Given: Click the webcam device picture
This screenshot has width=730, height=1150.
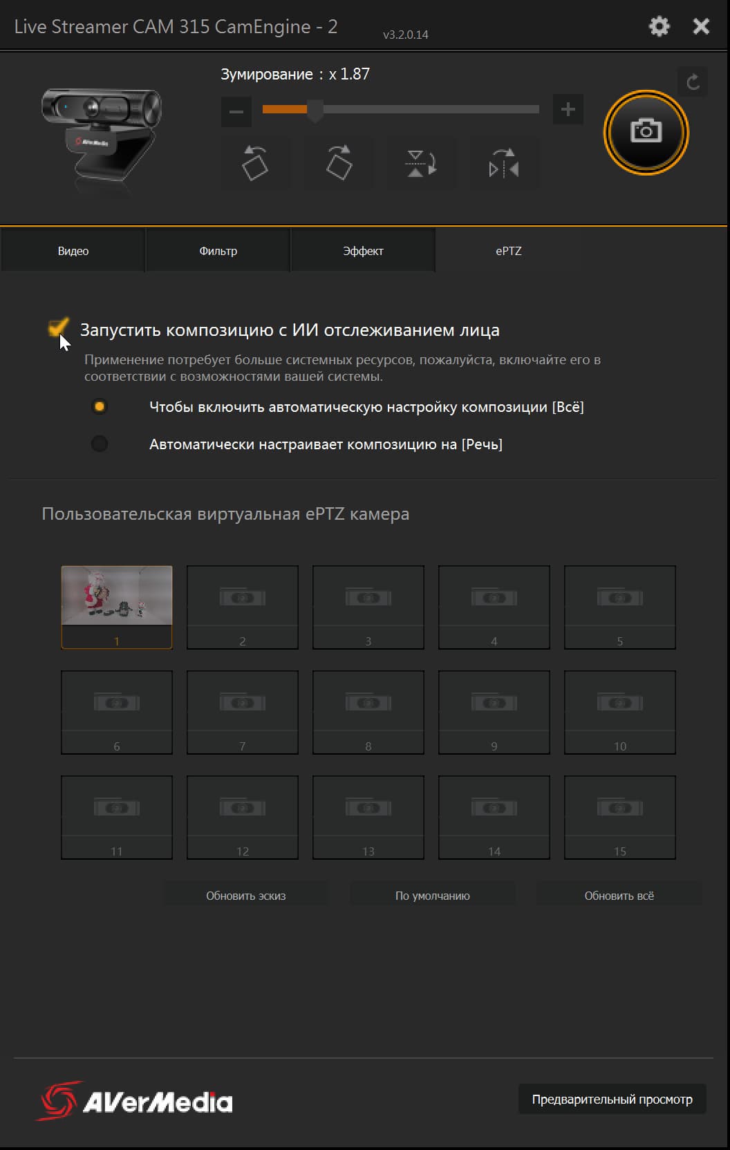Looking at the screenshot, I should [102, 137].
